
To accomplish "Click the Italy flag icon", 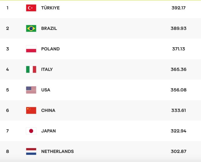I will click(31, 69).
